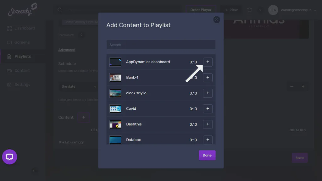Click the back arrow at bottom left
This screenshot has width=322, height=181.
[35, 171]
